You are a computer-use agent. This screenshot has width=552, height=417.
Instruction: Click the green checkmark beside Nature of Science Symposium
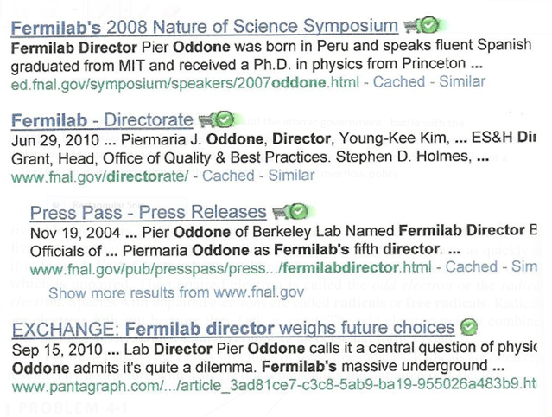pos(429,26)
